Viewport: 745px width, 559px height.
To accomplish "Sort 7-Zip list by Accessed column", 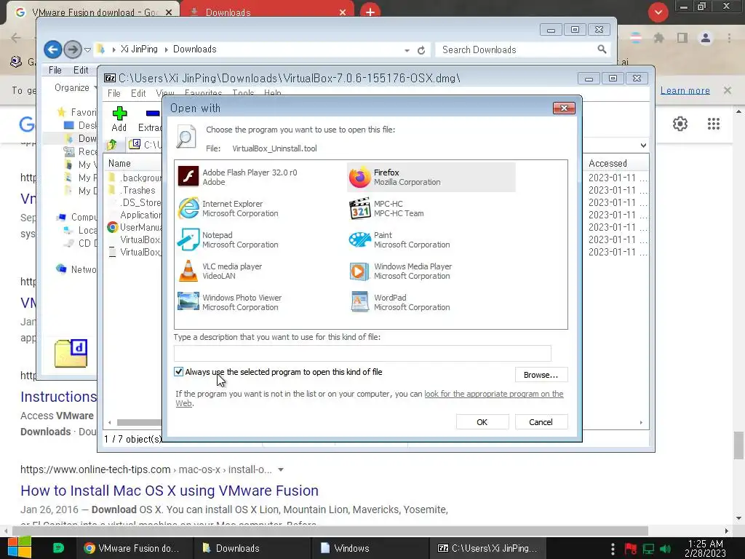I will pos(607,163).
